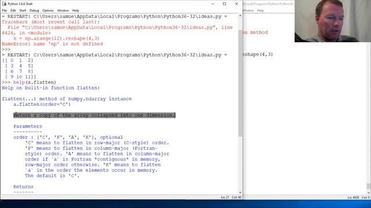Open the Options menu in Python Shell
The width and height of the screenshot is (371, 208).
point(48,10)
